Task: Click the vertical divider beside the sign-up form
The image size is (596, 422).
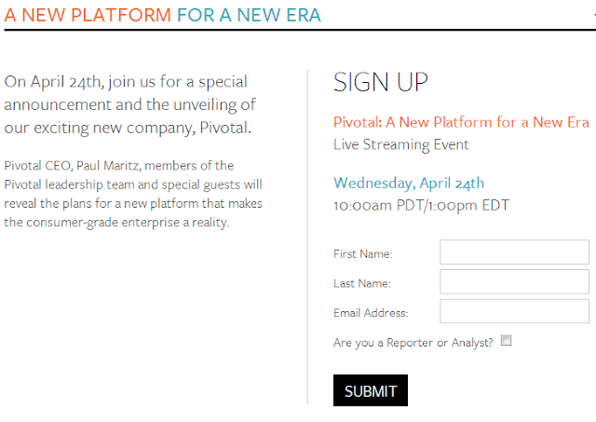Action: (x=307, y=236)
